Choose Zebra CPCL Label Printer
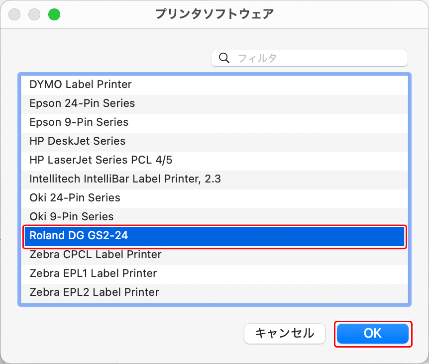Viewport: 429px width, 364px height. pos(214,255)
